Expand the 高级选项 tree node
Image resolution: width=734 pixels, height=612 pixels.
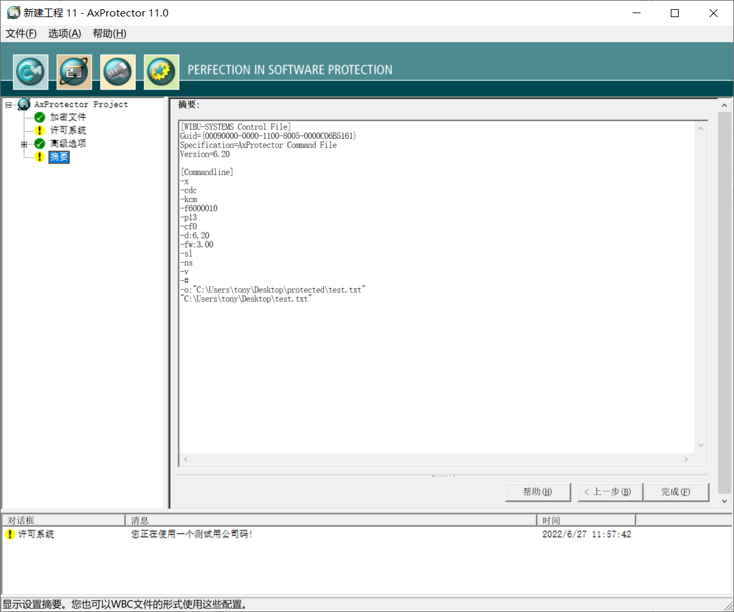[24, 144]
